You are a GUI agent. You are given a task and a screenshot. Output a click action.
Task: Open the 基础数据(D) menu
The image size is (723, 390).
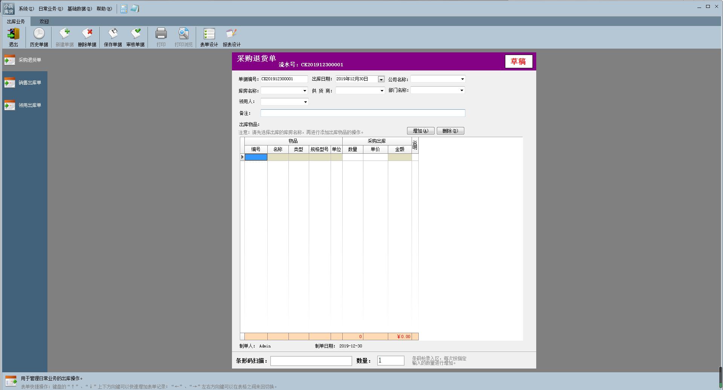(x=80, y=9)
